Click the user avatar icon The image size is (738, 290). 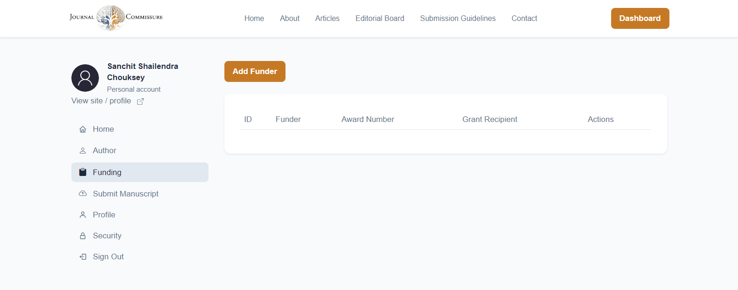pyautogui.click(x=85, y=78)
